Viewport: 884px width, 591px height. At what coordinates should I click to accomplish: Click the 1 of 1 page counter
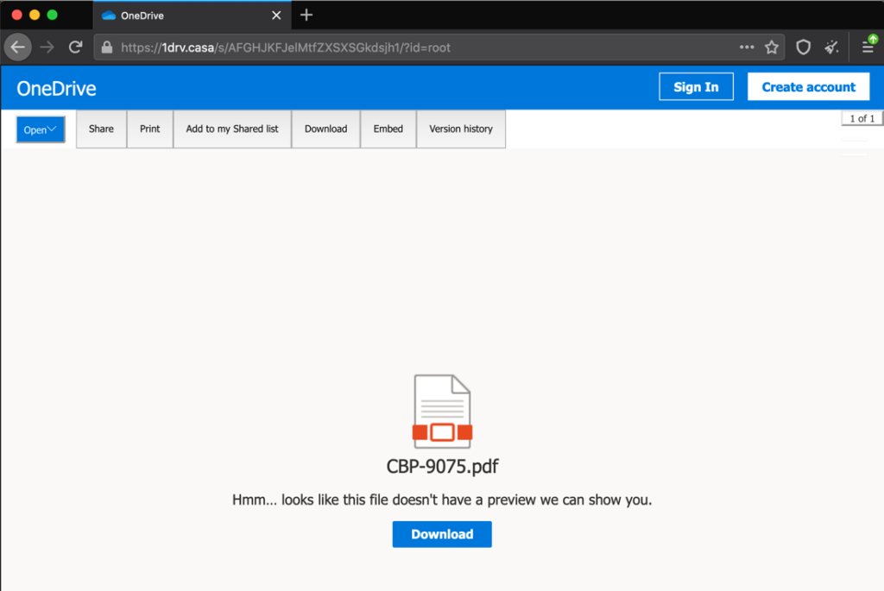click(x=862, y=118)
